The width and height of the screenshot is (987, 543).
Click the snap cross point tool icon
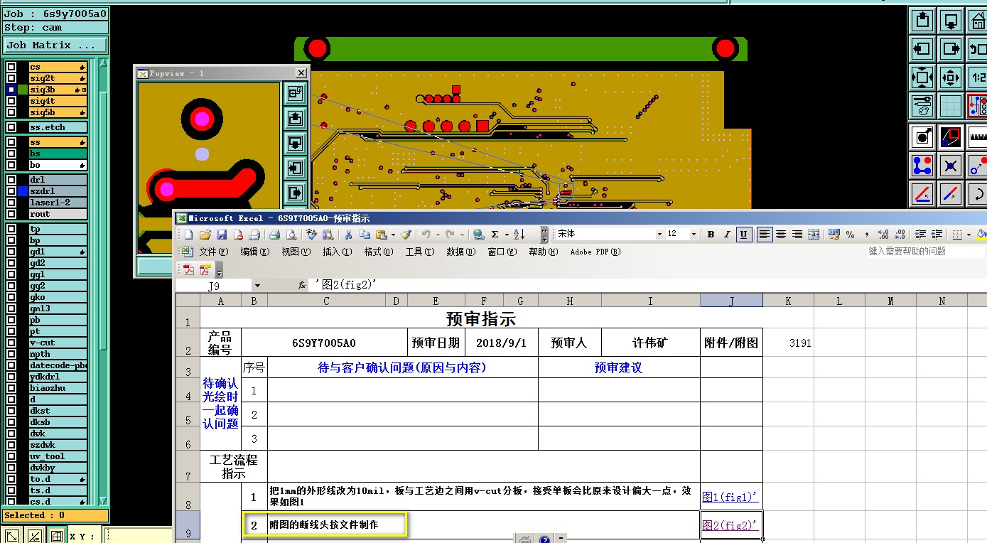point(951,166)
